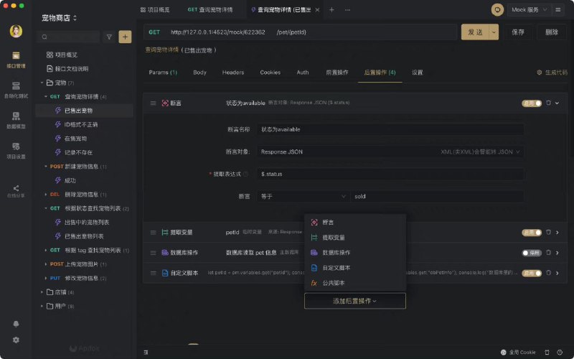
Task: Open 数据模型 in the left sidebar
Action: [x=16, y=119]
